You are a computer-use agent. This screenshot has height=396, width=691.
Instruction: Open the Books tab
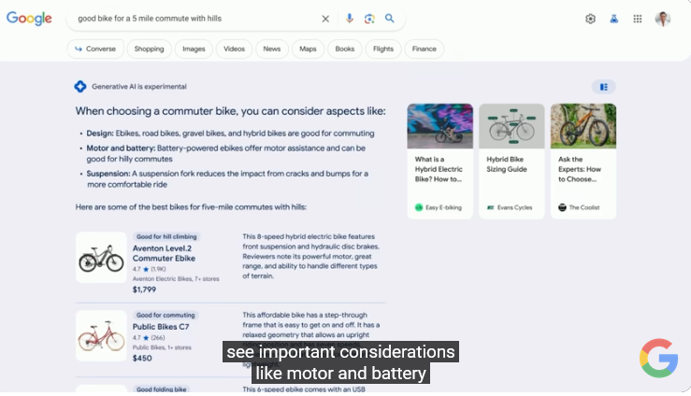(x=345, y=49)
